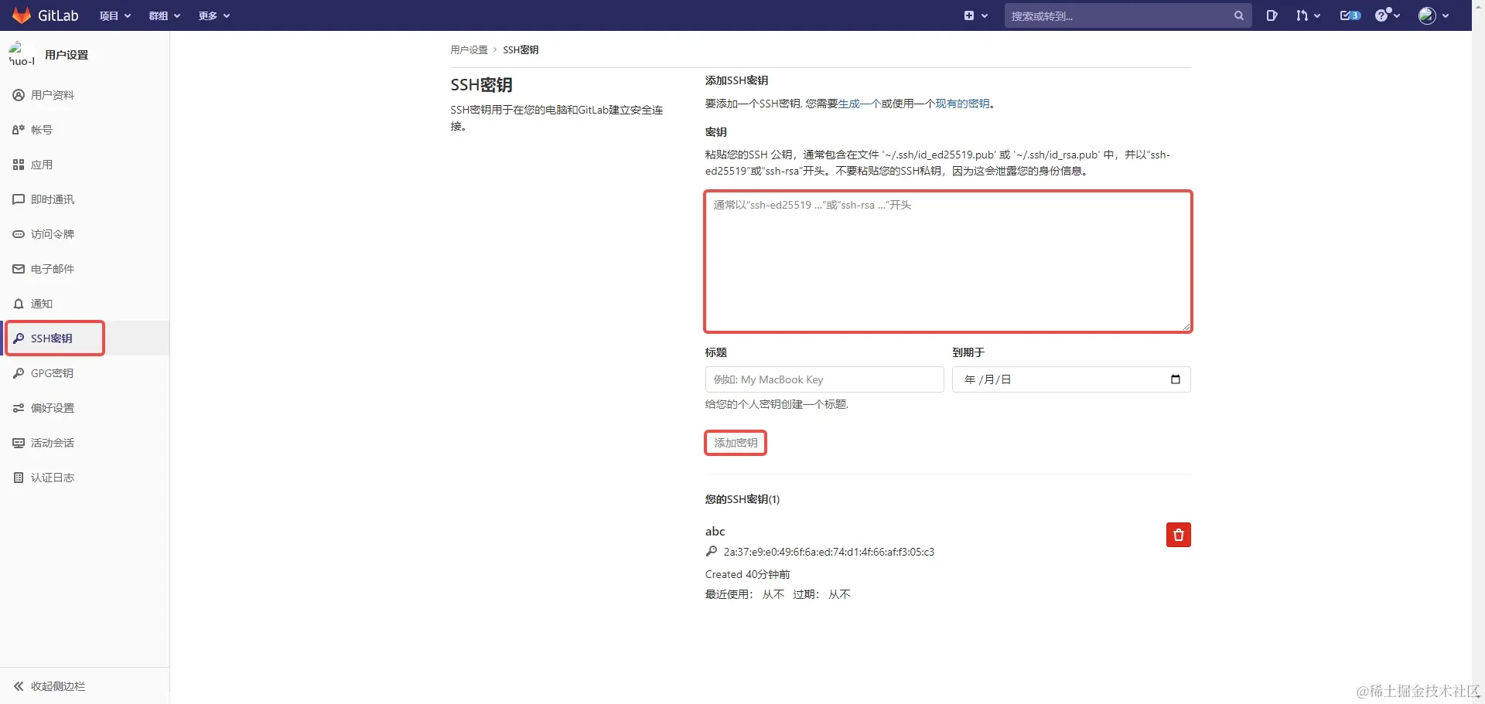
Task: Open 访问令牌 in the sidebar
Action: (x=85, y=234)
